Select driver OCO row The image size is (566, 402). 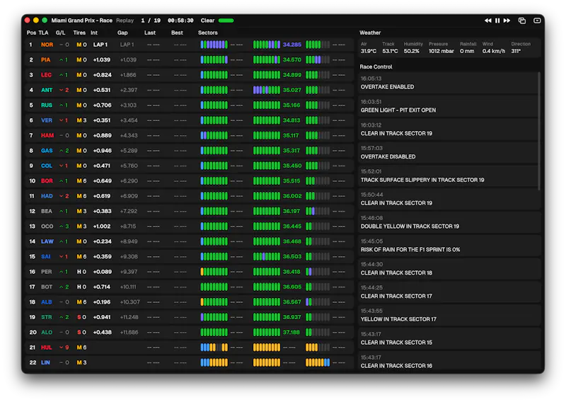pyautogui.click(x=189, y=226)
